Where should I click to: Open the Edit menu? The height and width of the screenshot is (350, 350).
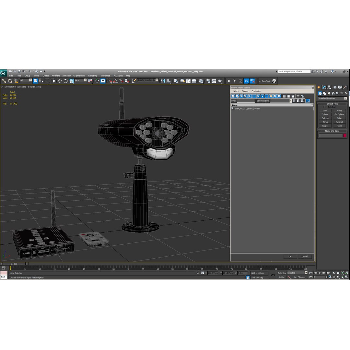[x=11, y=76]
